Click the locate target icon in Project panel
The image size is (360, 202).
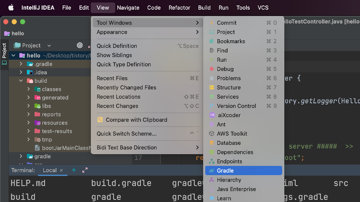coord(79,45)
